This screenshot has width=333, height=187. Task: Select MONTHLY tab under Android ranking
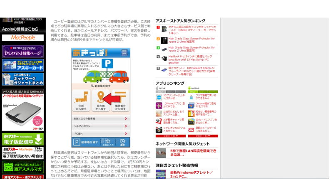tap(213, 92)
